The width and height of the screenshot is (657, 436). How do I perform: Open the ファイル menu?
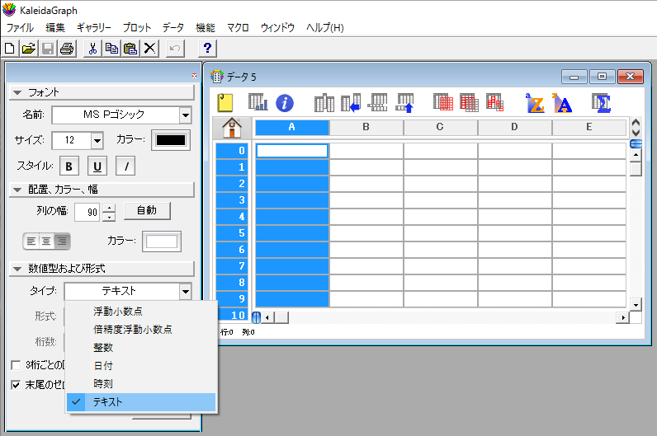pyautogui.click(x=20, y=28)
